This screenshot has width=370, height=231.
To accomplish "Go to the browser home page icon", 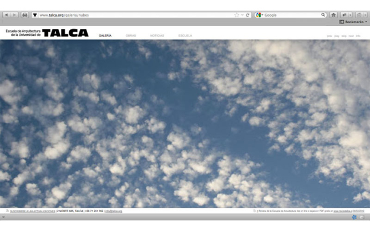I will click(333, 15).
